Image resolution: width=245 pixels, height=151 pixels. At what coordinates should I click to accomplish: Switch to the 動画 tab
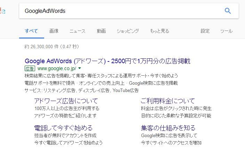pyautogui.click(x=101, y=31)
